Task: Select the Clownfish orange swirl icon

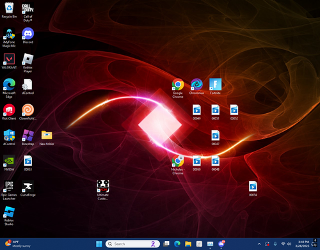Action: click(x=28, y=112)
